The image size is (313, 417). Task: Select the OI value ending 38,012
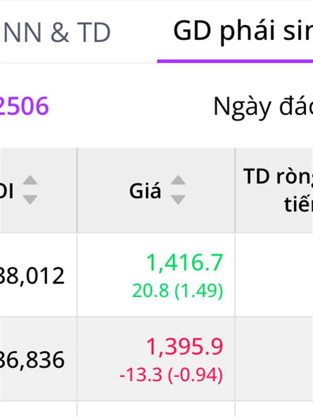coord(32,276)
